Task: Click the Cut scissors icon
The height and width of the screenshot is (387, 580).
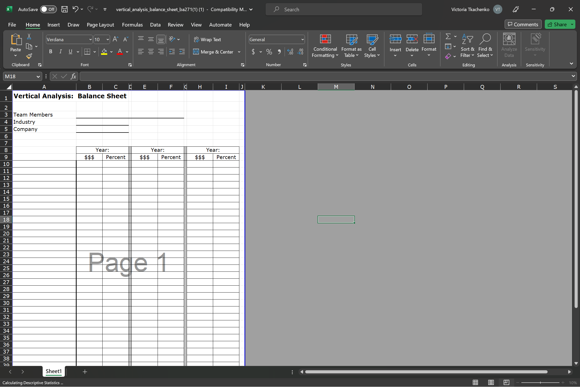Action: click(x=29, y=37)
